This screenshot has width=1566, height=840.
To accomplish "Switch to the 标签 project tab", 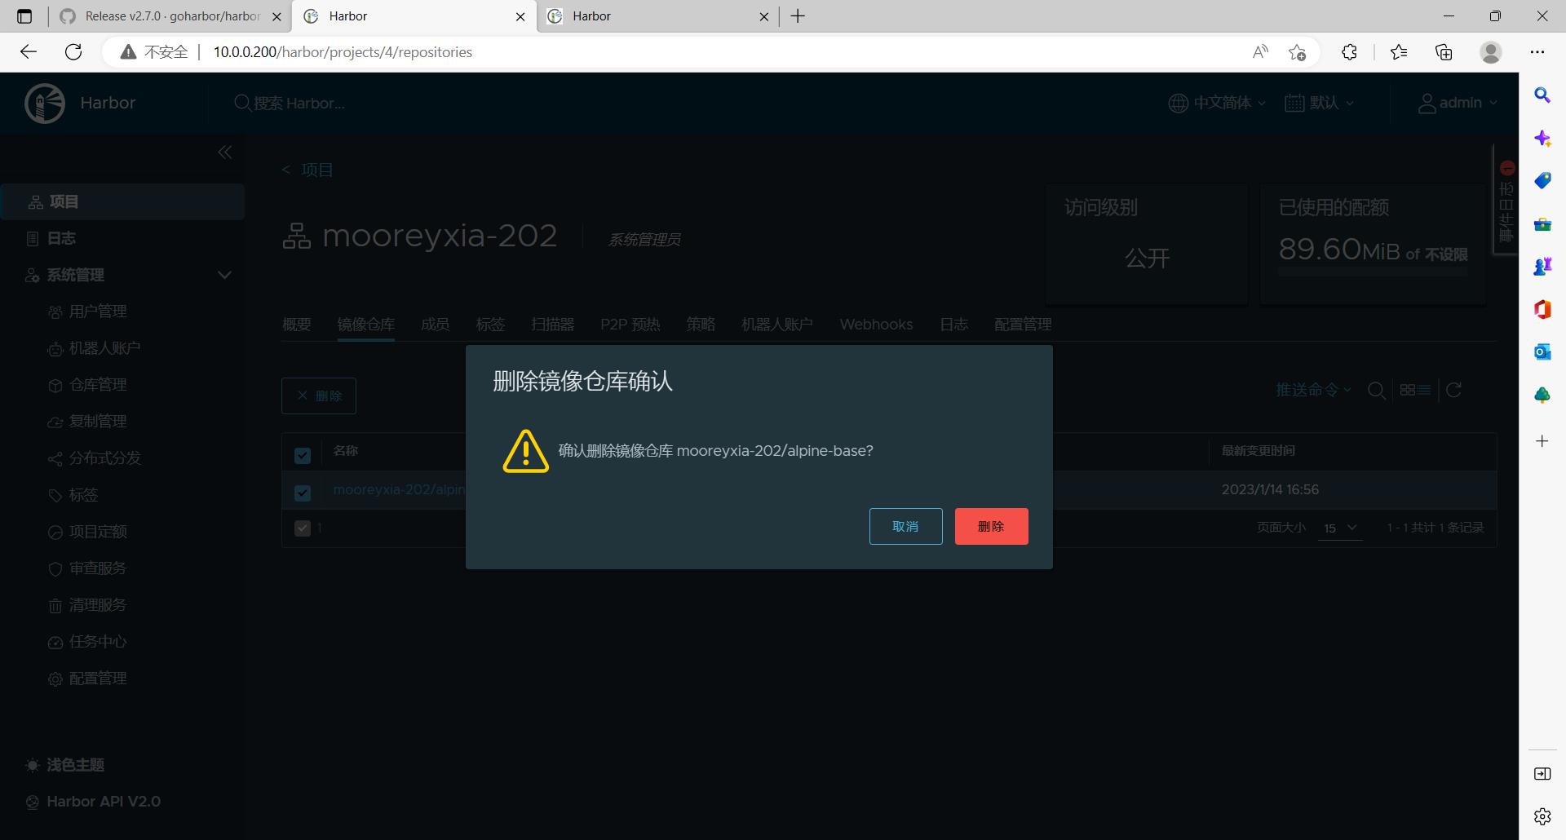I will 491,325.
